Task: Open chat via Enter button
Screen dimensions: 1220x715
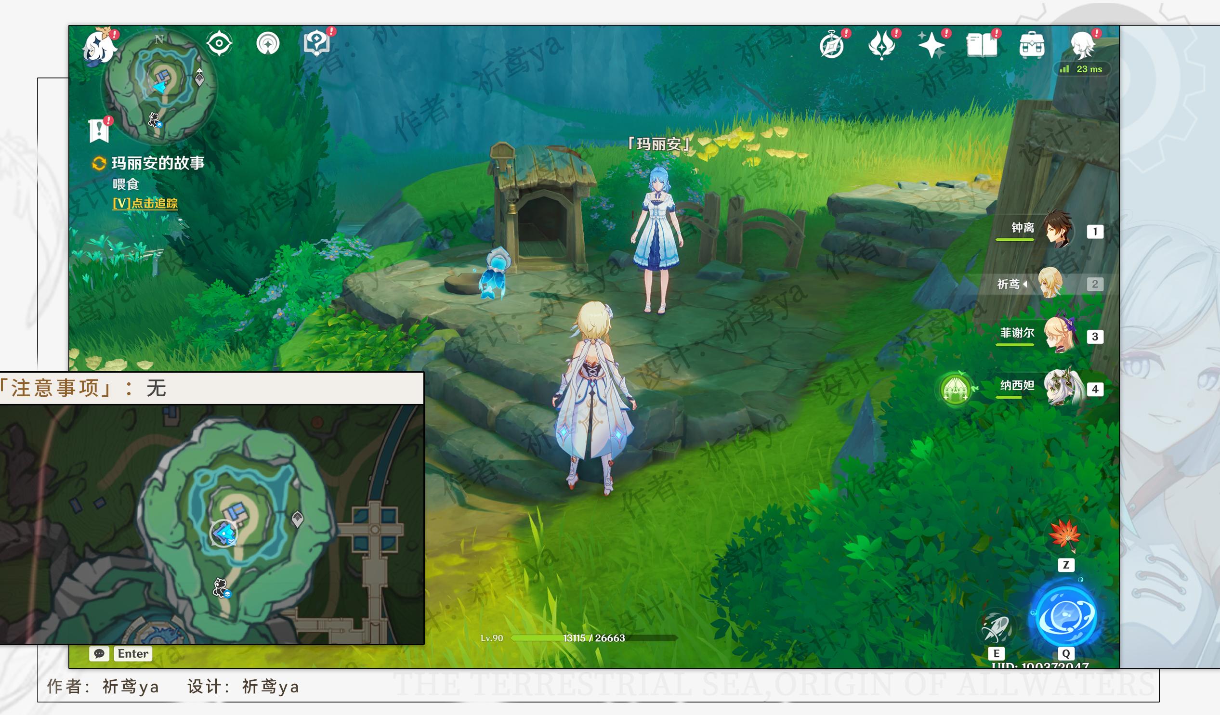Action: pos(132,653)
